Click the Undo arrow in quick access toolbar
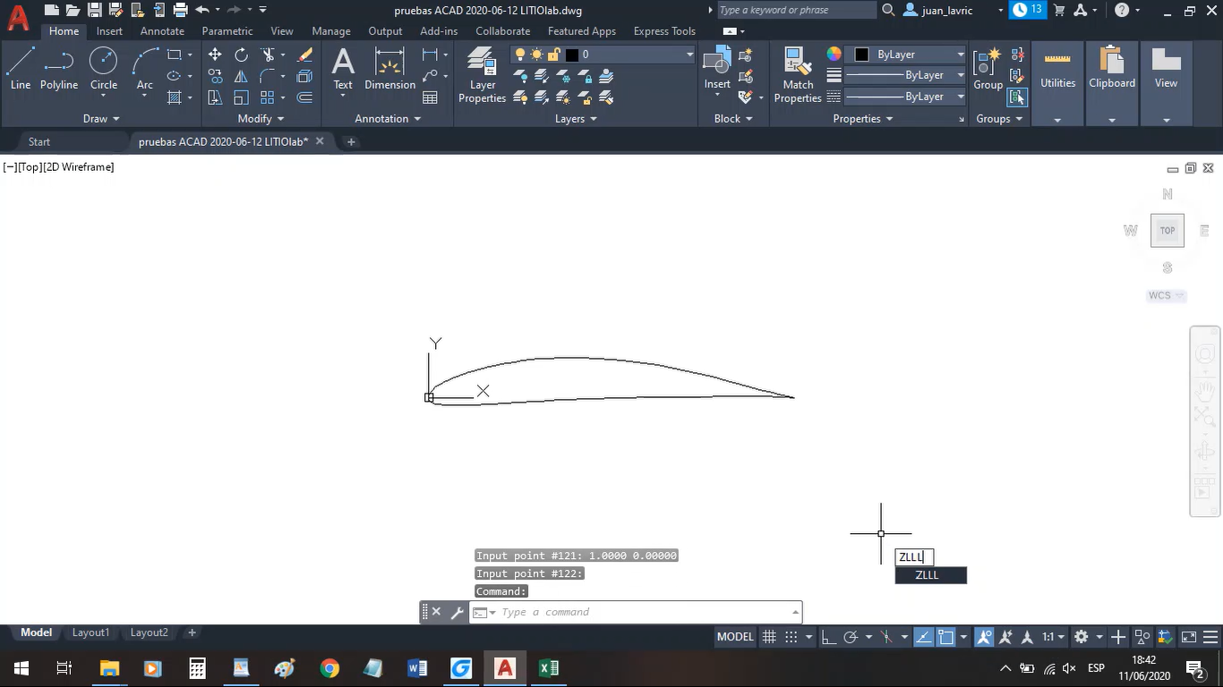Image resolution: width=1223 pixels, height=687 pixels. [201, 10]
